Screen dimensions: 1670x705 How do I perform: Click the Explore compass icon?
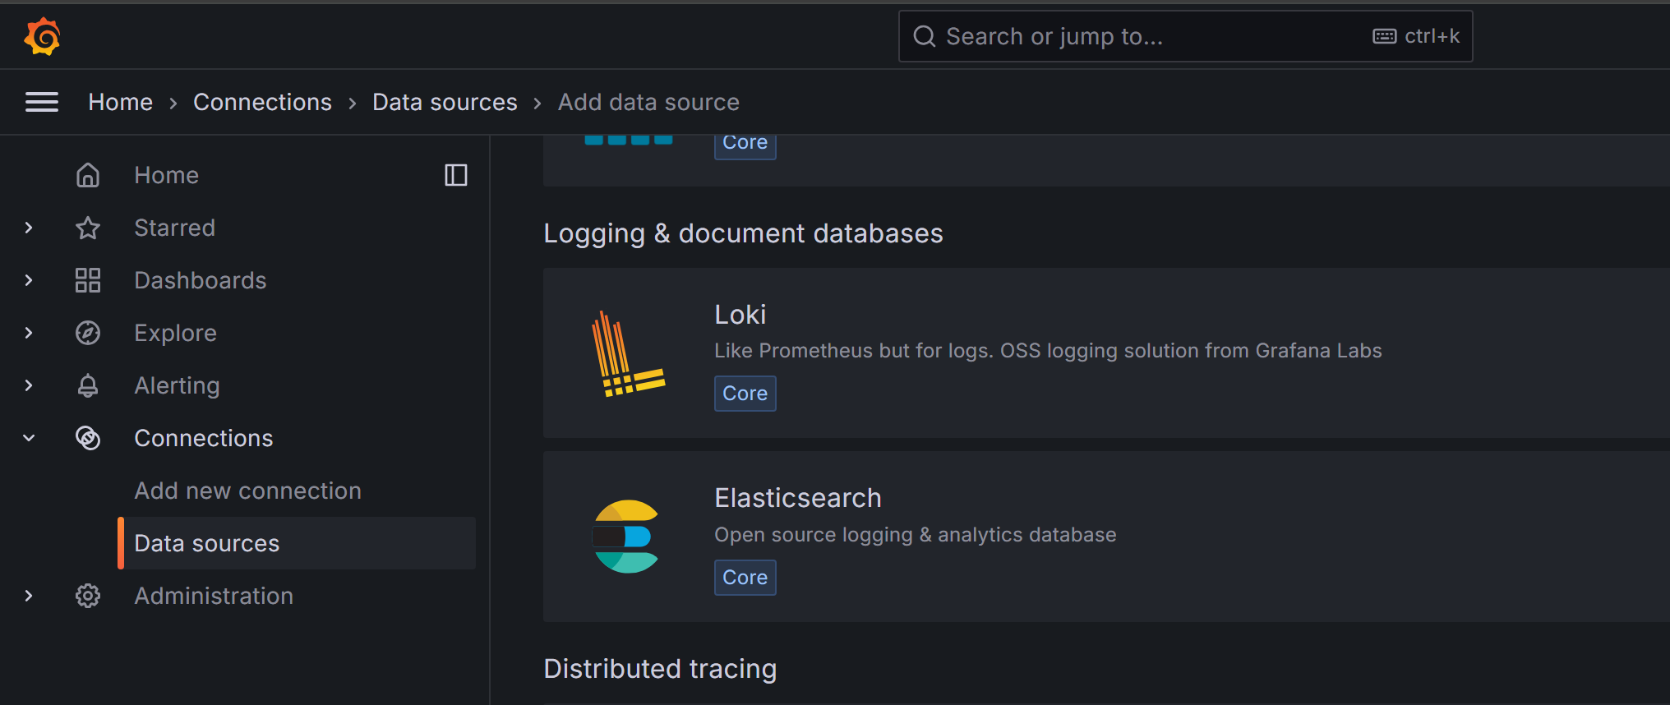[x=88, y=333]
